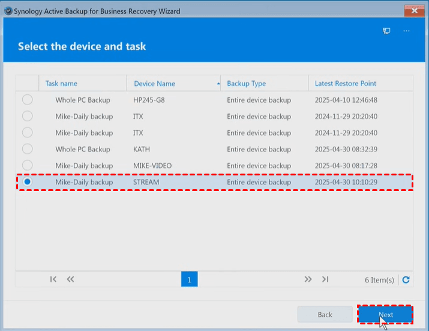Go to the previous page of results
The image size is (429, 331).
click(70, 279)
